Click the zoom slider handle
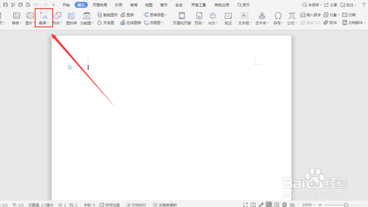The image size is (368, 207). pos(346,205)
